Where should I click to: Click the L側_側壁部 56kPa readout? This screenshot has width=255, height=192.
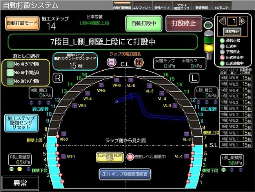tap(232, 161)
